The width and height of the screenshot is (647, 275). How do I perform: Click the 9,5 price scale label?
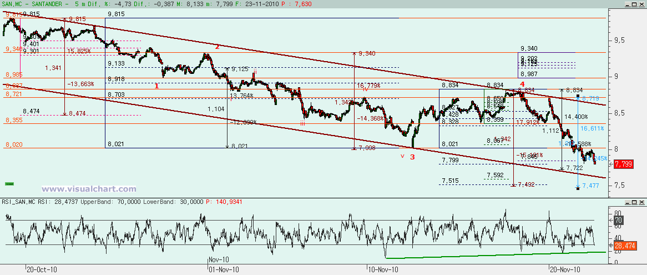tap(619, 41)
